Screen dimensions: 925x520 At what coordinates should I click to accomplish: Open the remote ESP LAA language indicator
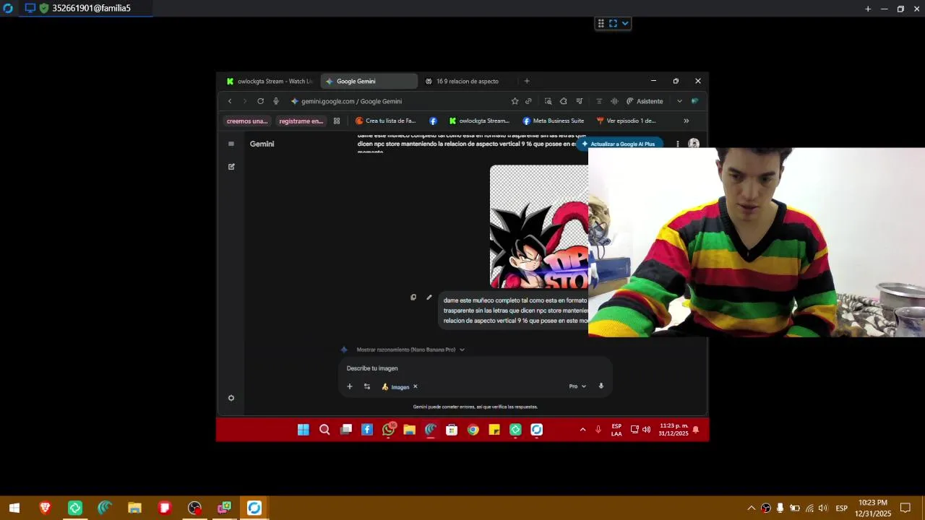tap(616, 430)
